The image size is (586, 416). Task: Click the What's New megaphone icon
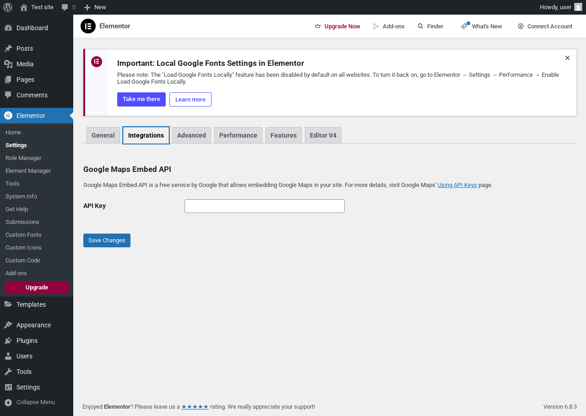[464, 27]
